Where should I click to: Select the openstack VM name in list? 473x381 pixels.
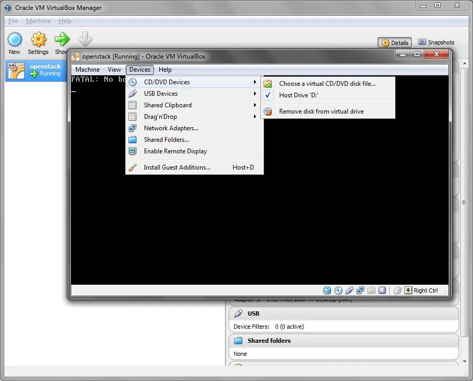coord(45,66)
